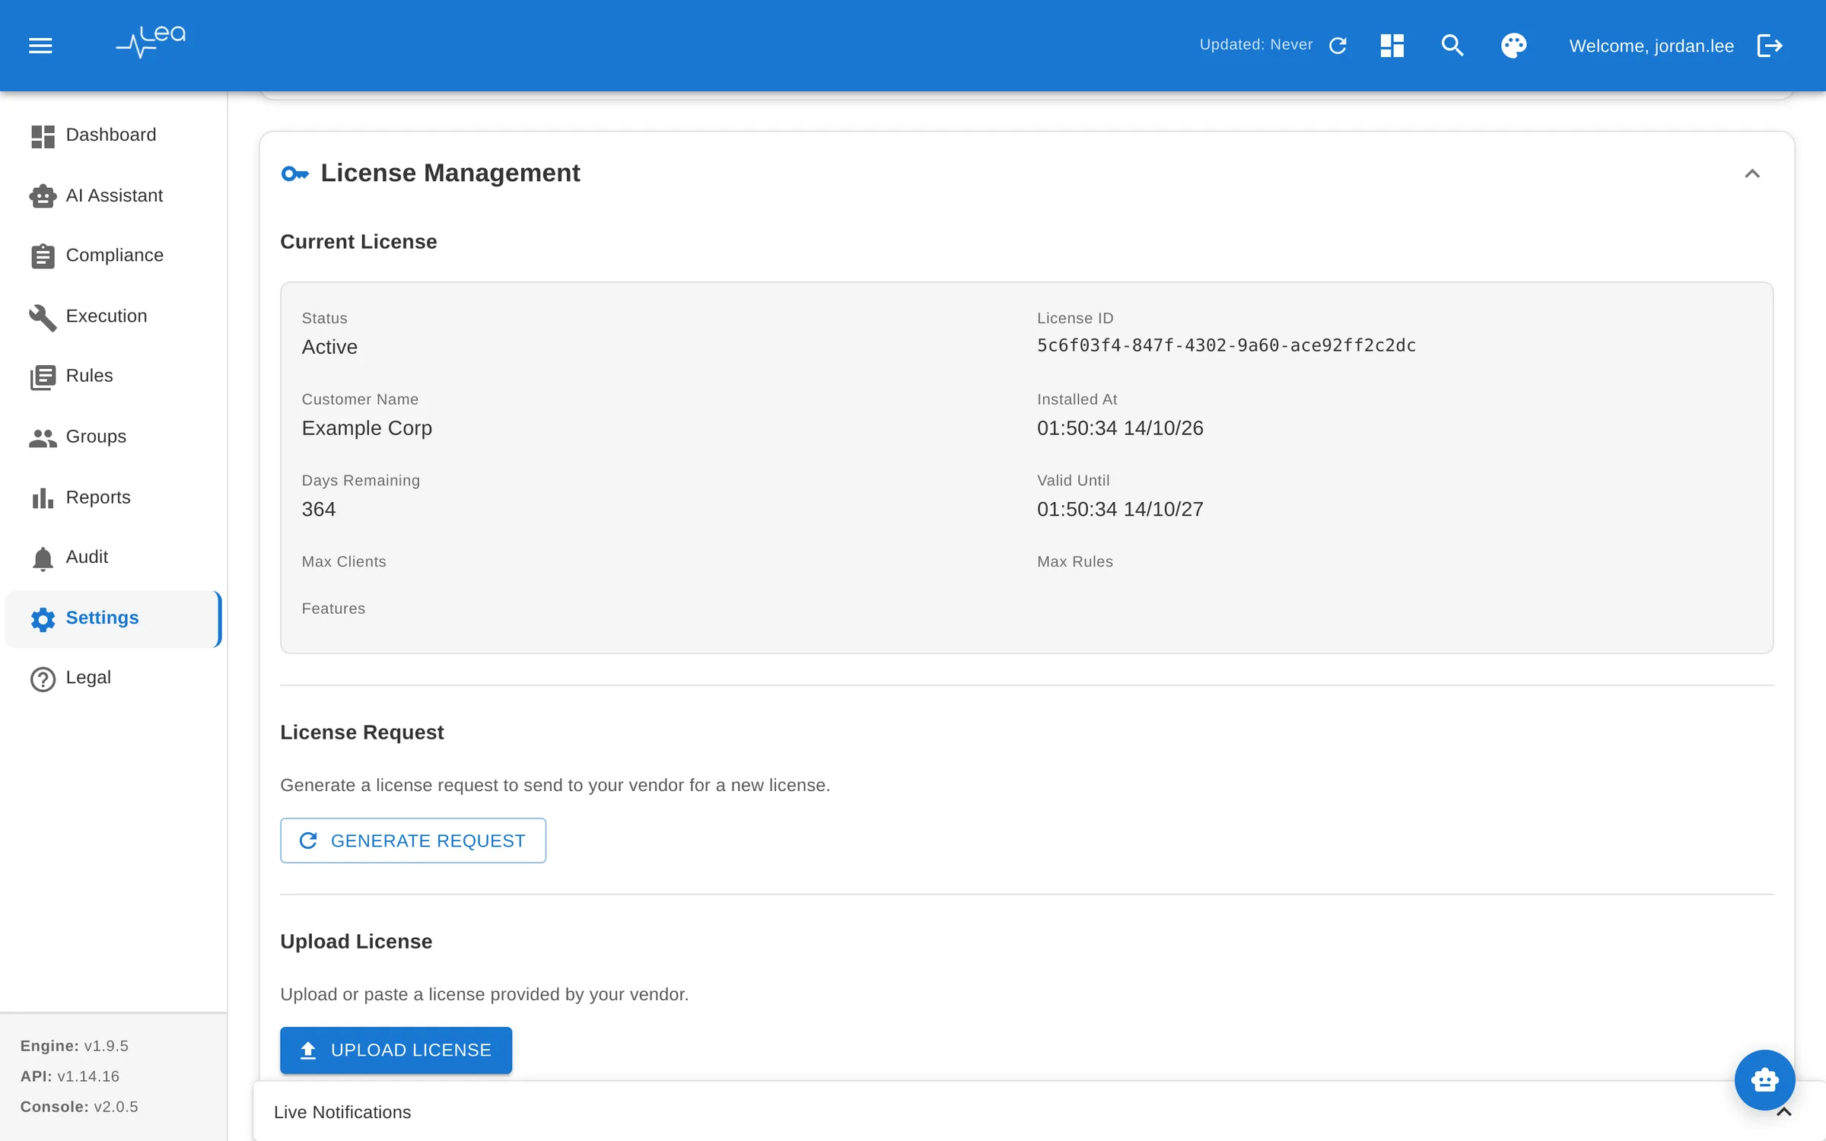Select Settings in sidebar

[113, 618]
